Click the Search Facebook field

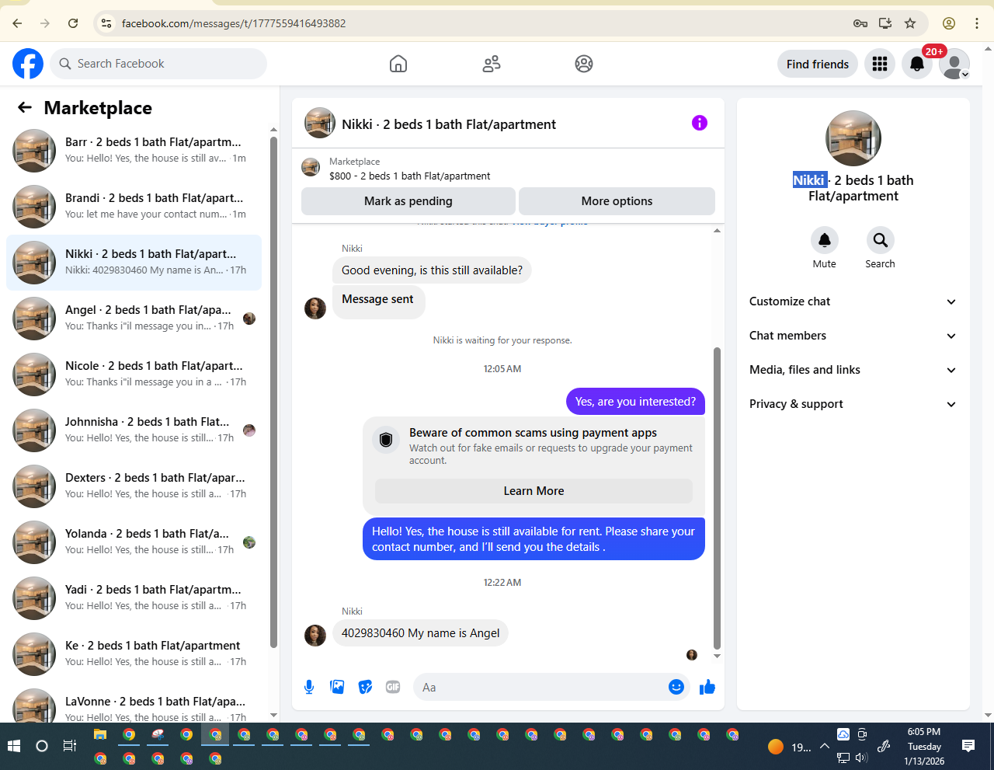click(158, 64)
